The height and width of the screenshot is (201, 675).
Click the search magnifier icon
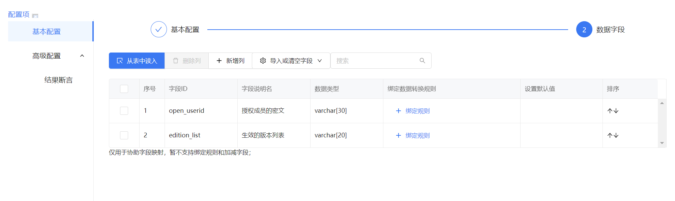tap(422, 61)
